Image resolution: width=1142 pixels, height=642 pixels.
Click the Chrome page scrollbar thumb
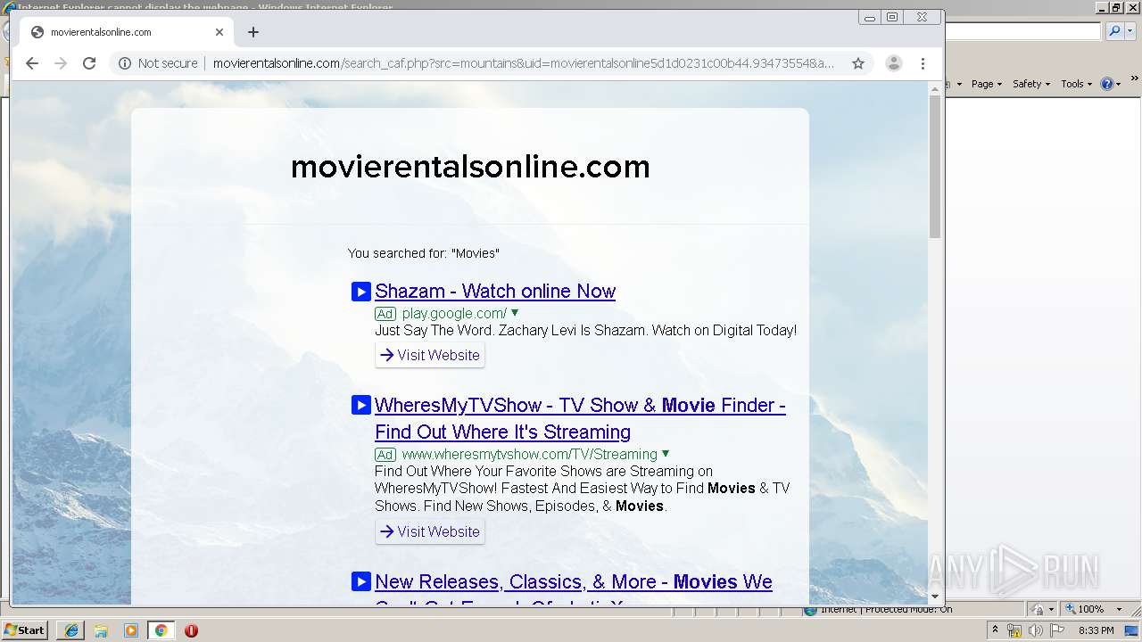coord(935,165)
